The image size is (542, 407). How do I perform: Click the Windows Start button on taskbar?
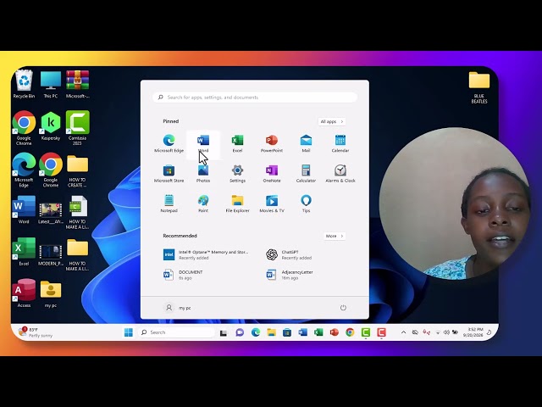tap(128, 332)
